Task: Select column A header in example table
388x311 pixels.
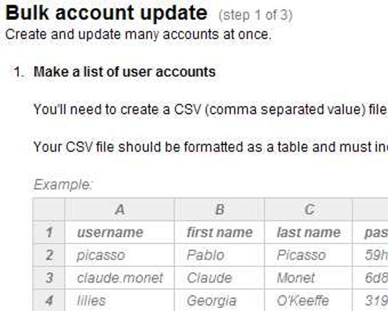Action: (x=119, y=210)
